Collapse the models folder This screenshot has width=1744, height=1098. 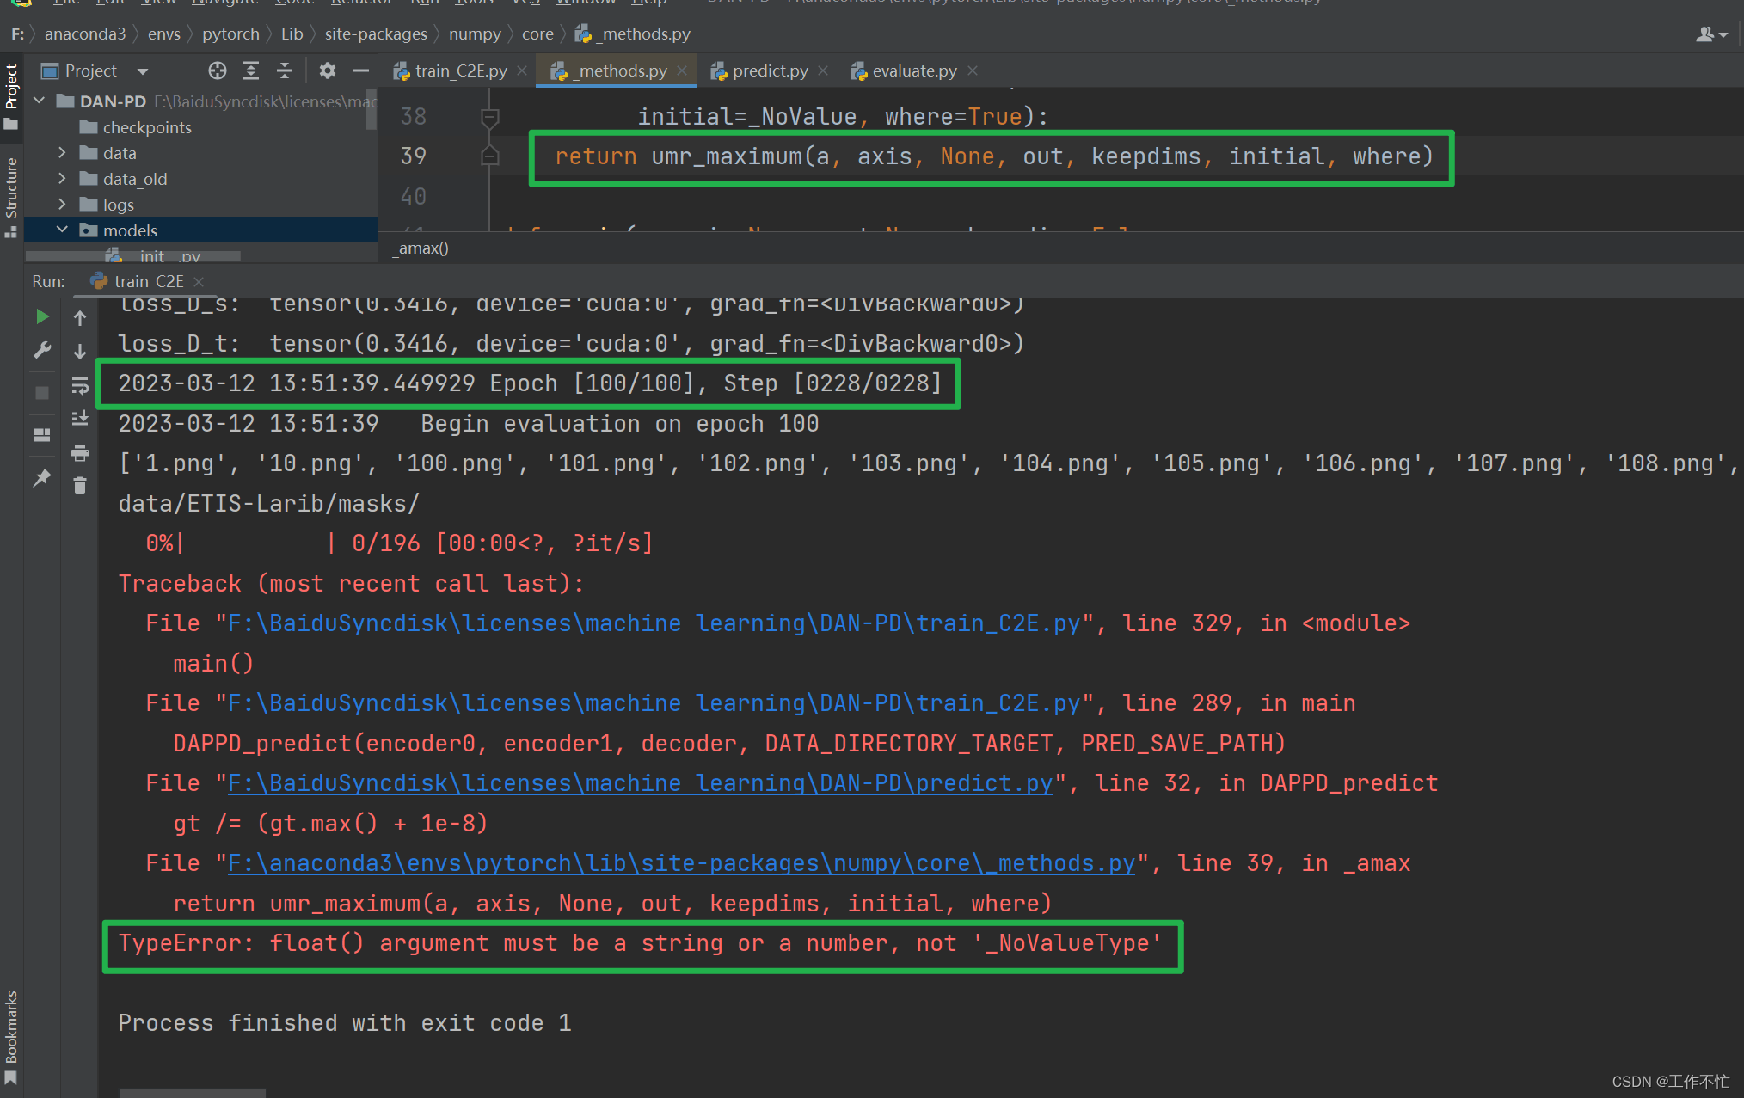[x=62, y=230]
